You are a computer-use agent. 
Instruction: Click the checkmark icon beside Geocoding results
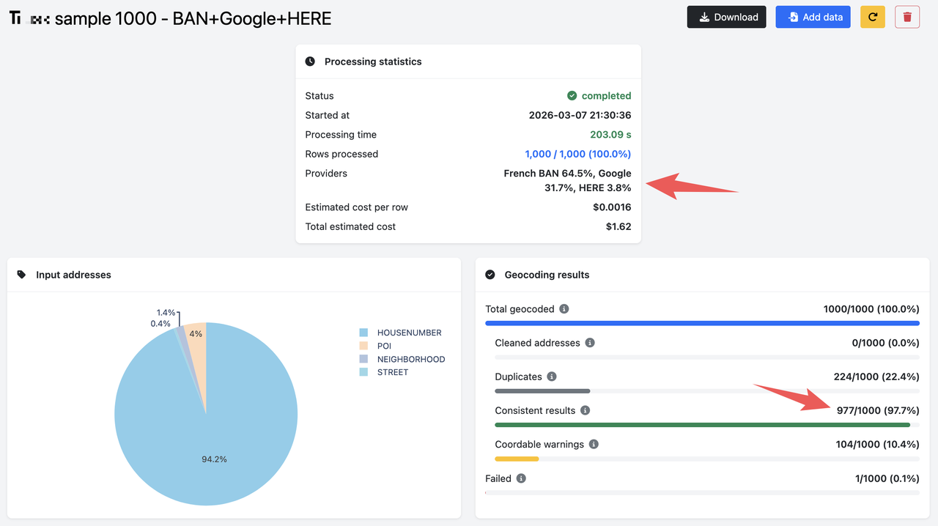[490, 275]
